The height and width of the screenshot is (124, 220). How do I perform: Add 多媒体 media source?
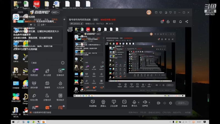(124, 103)
